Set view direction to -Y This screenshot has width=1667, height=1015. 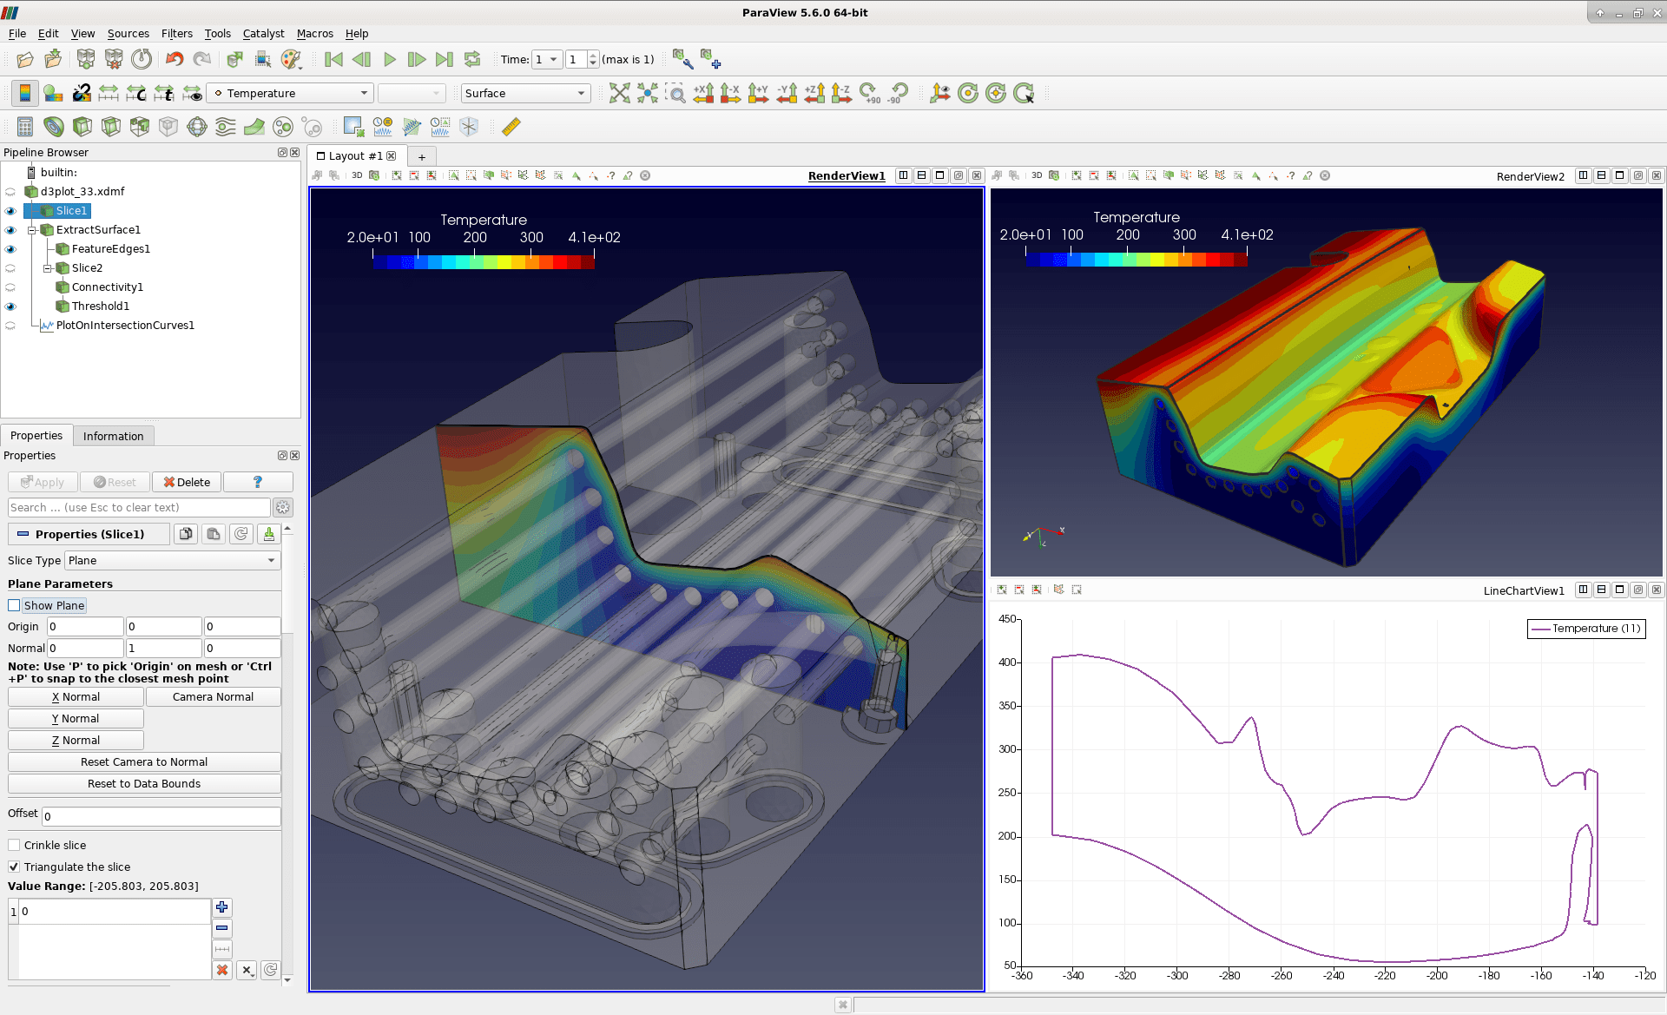pos(787,93)
